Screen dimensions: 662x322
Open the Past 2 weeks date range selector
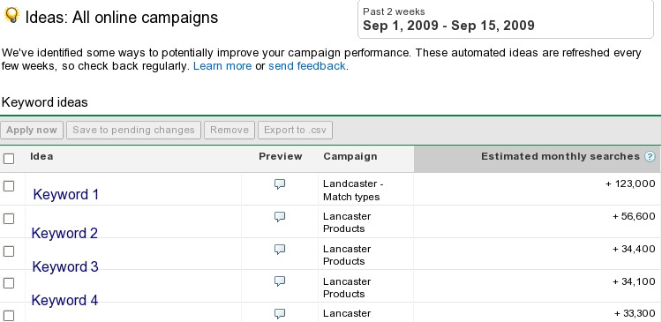pos(506,19)
